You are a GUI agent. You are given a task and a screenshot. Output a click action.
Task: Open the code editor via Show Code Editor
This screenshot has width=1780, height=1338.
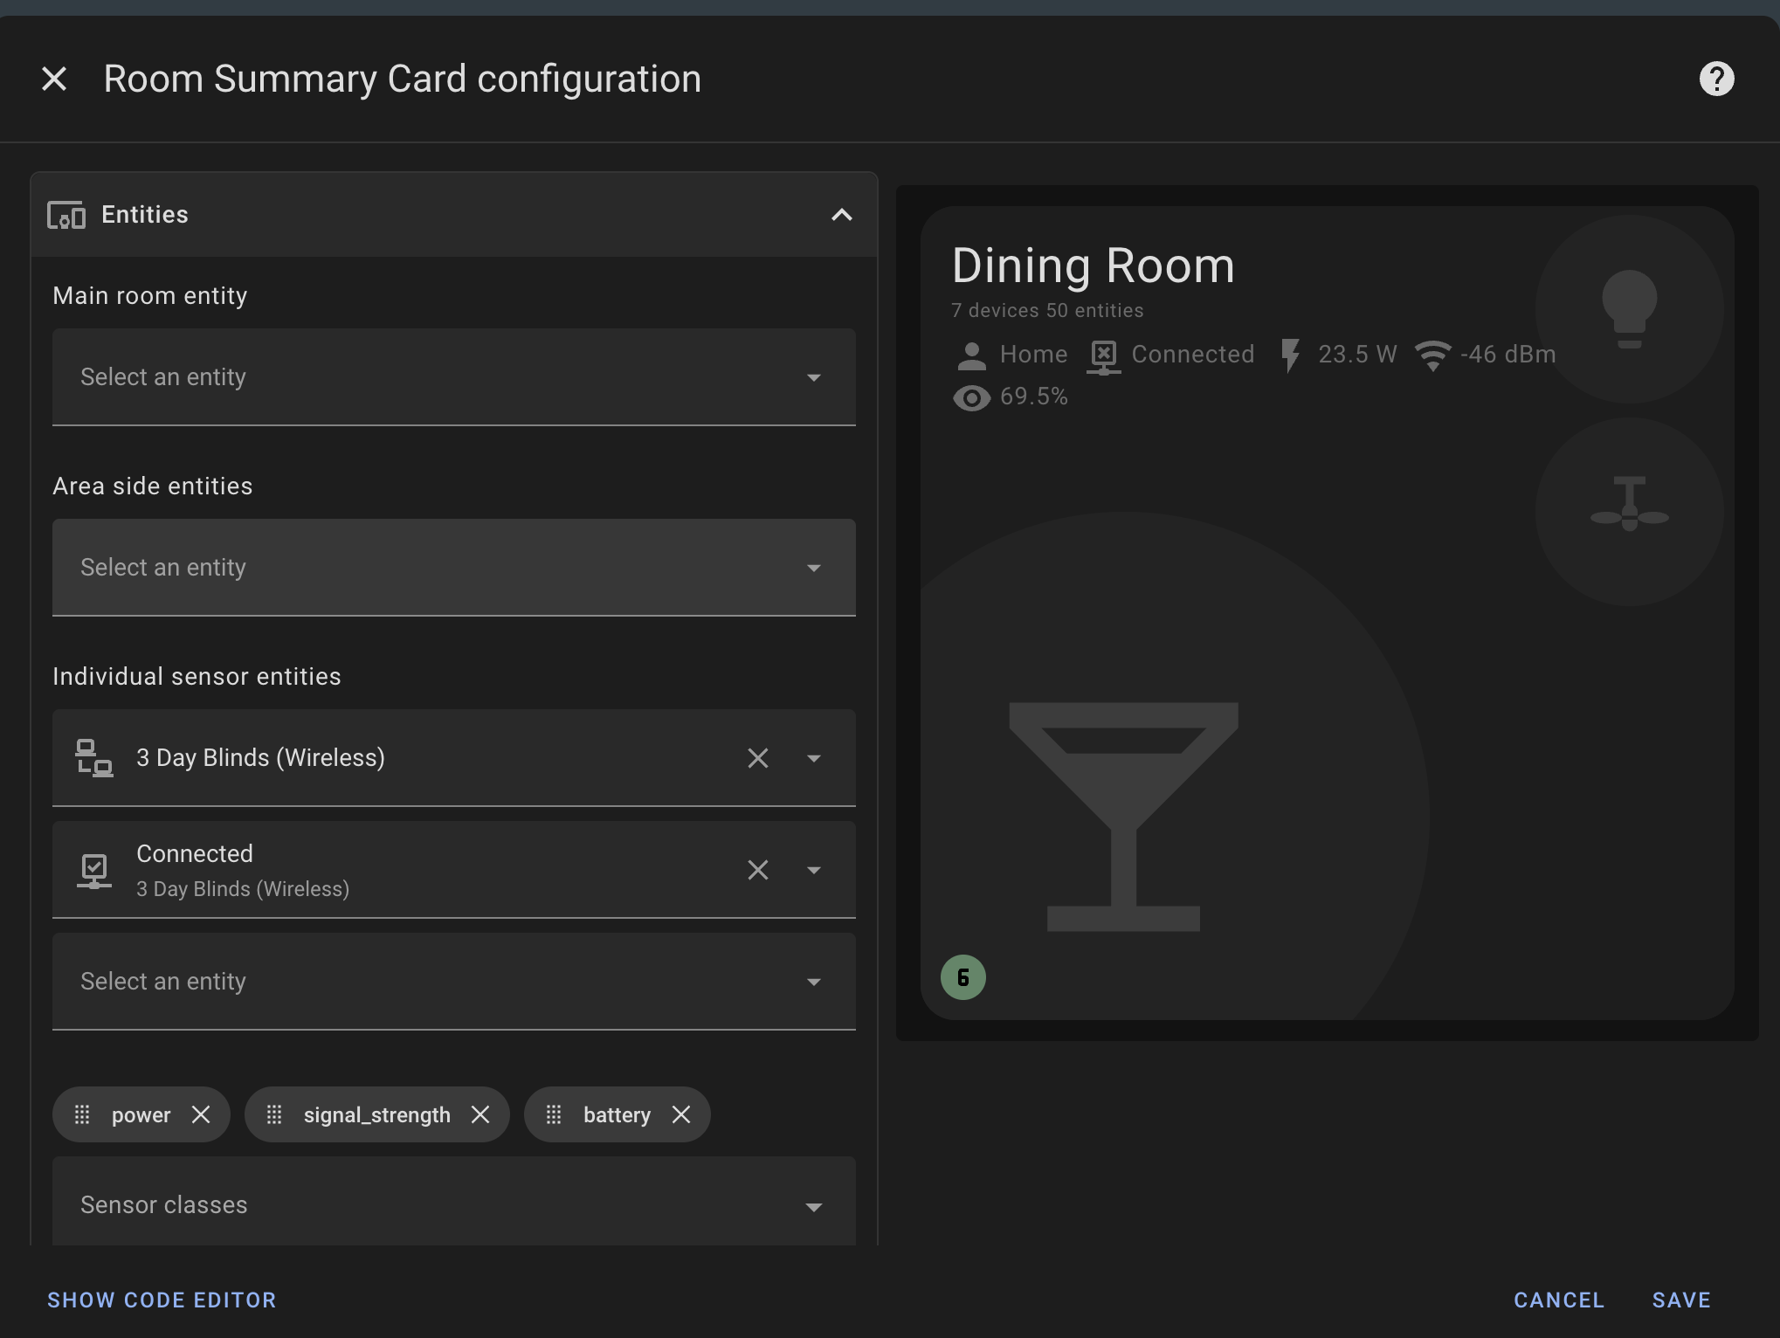161,1300
